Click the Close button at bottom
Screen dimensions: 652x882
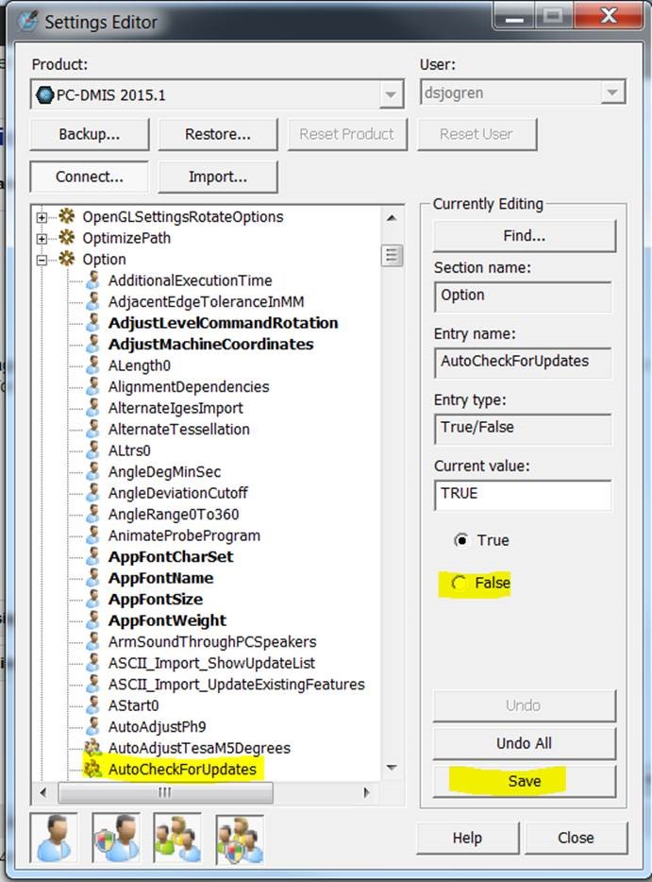click(x=576, y=838)
